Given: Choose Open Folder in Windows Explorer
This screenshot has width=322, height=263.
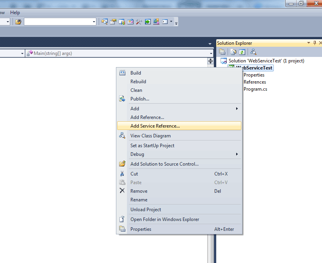Looking at the screenshot, I should tap(179, 219).
